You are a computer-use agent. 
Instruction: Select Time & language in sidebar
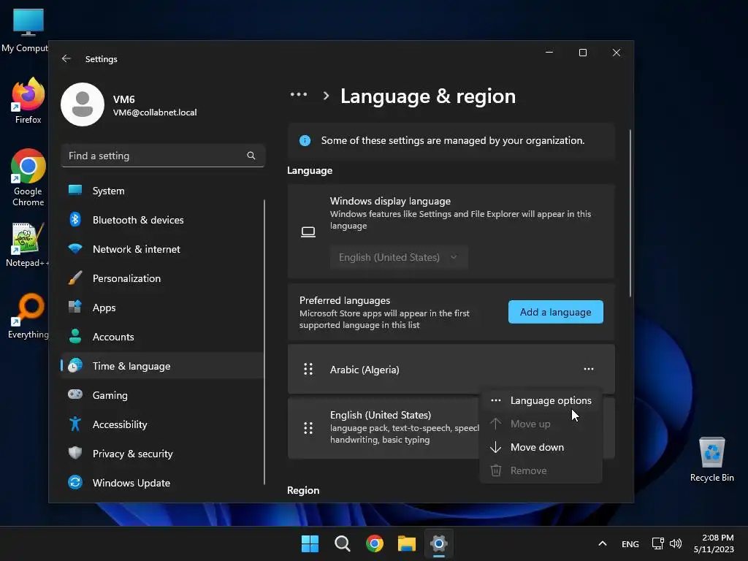pos(162,366)
